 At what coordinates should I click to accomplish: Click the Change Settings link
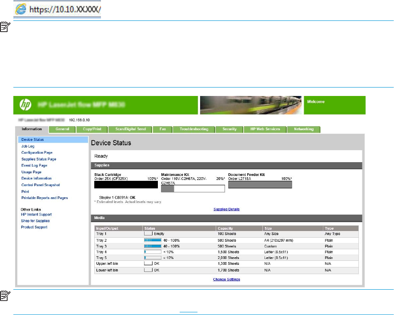point(226,279)
